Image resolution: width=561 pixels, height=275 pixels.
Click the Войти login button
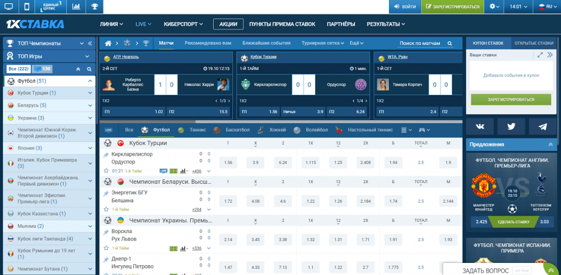404,7
